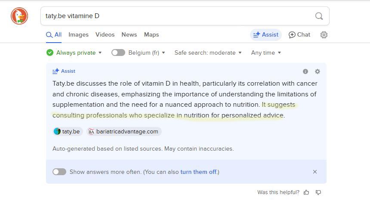The width and height of the screenshot is (370, 201).
Task: Toggle the Belgium (fr) region switch
Action: click(x=118, y=53)
